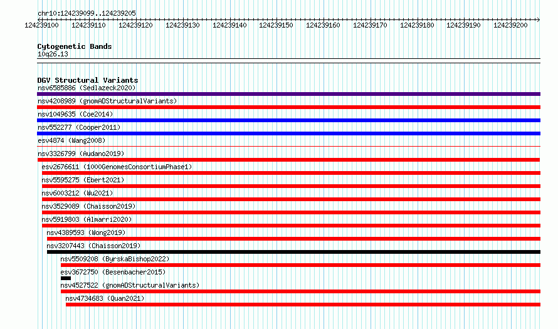Open the nsv3326799 (Audano2019) label
Screen dimensions: 558x329
coord(81,154)
